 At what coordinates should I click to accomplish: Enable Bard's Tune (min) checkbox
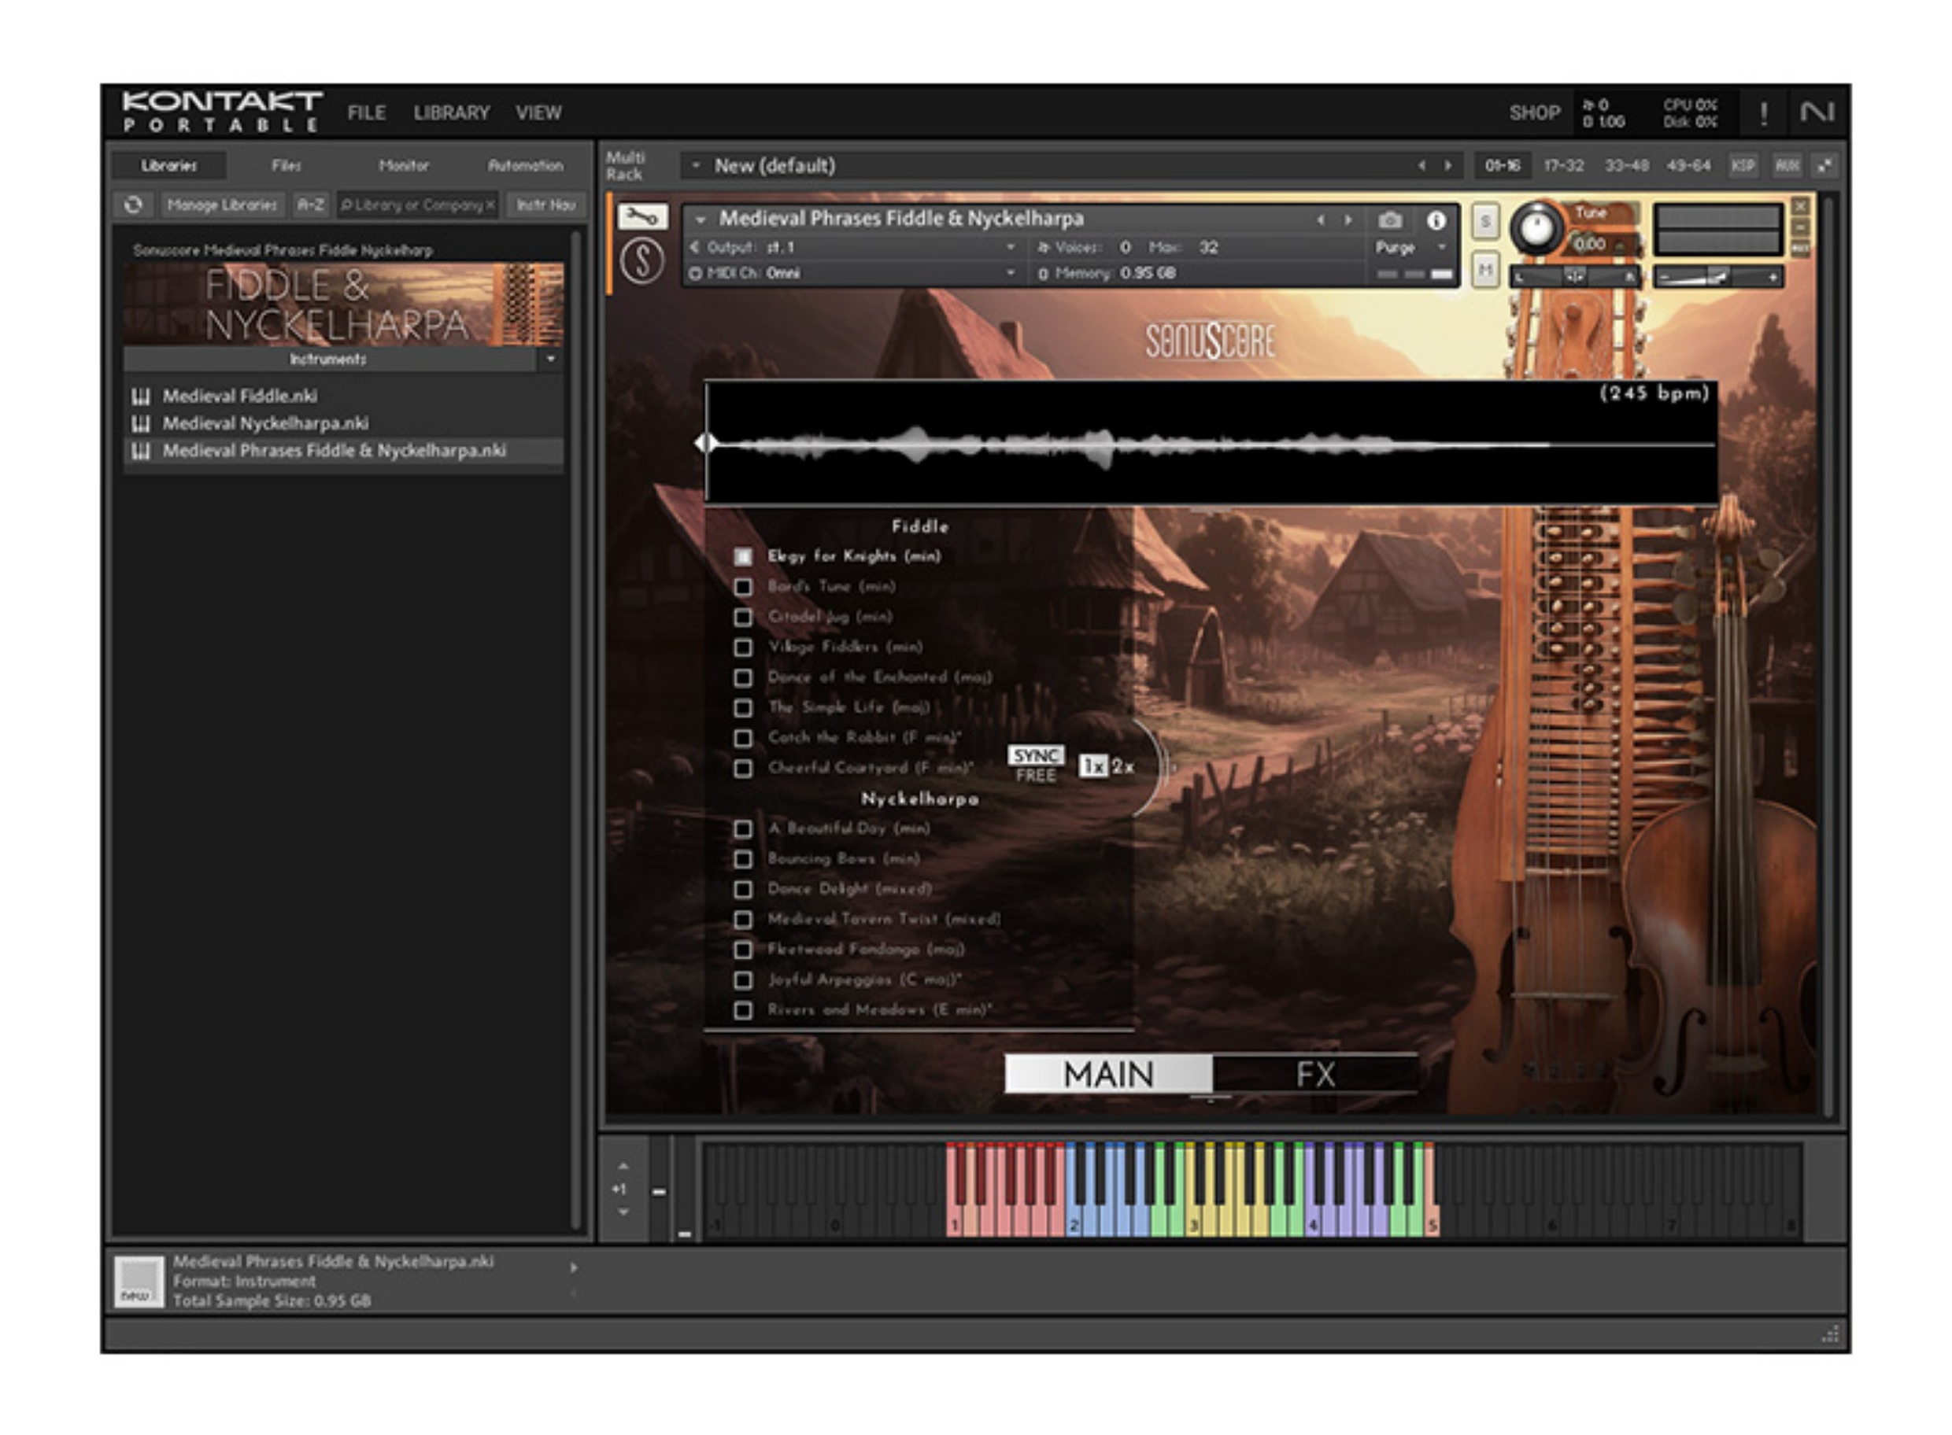(x=743, y=587)
